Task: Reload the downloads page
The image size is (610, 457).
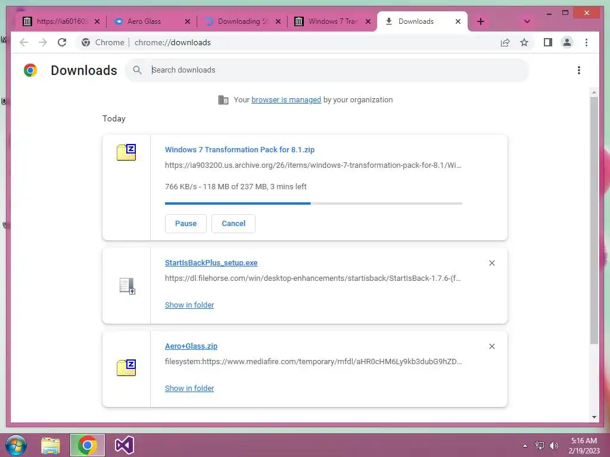Action: coord(62,42)
